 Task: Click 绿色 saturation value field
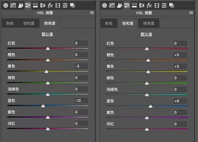coord(180,78)
